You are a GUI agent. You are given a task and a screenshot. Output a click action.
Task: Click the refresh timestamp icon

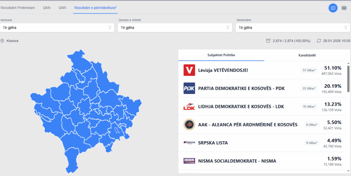click(319, 41)
